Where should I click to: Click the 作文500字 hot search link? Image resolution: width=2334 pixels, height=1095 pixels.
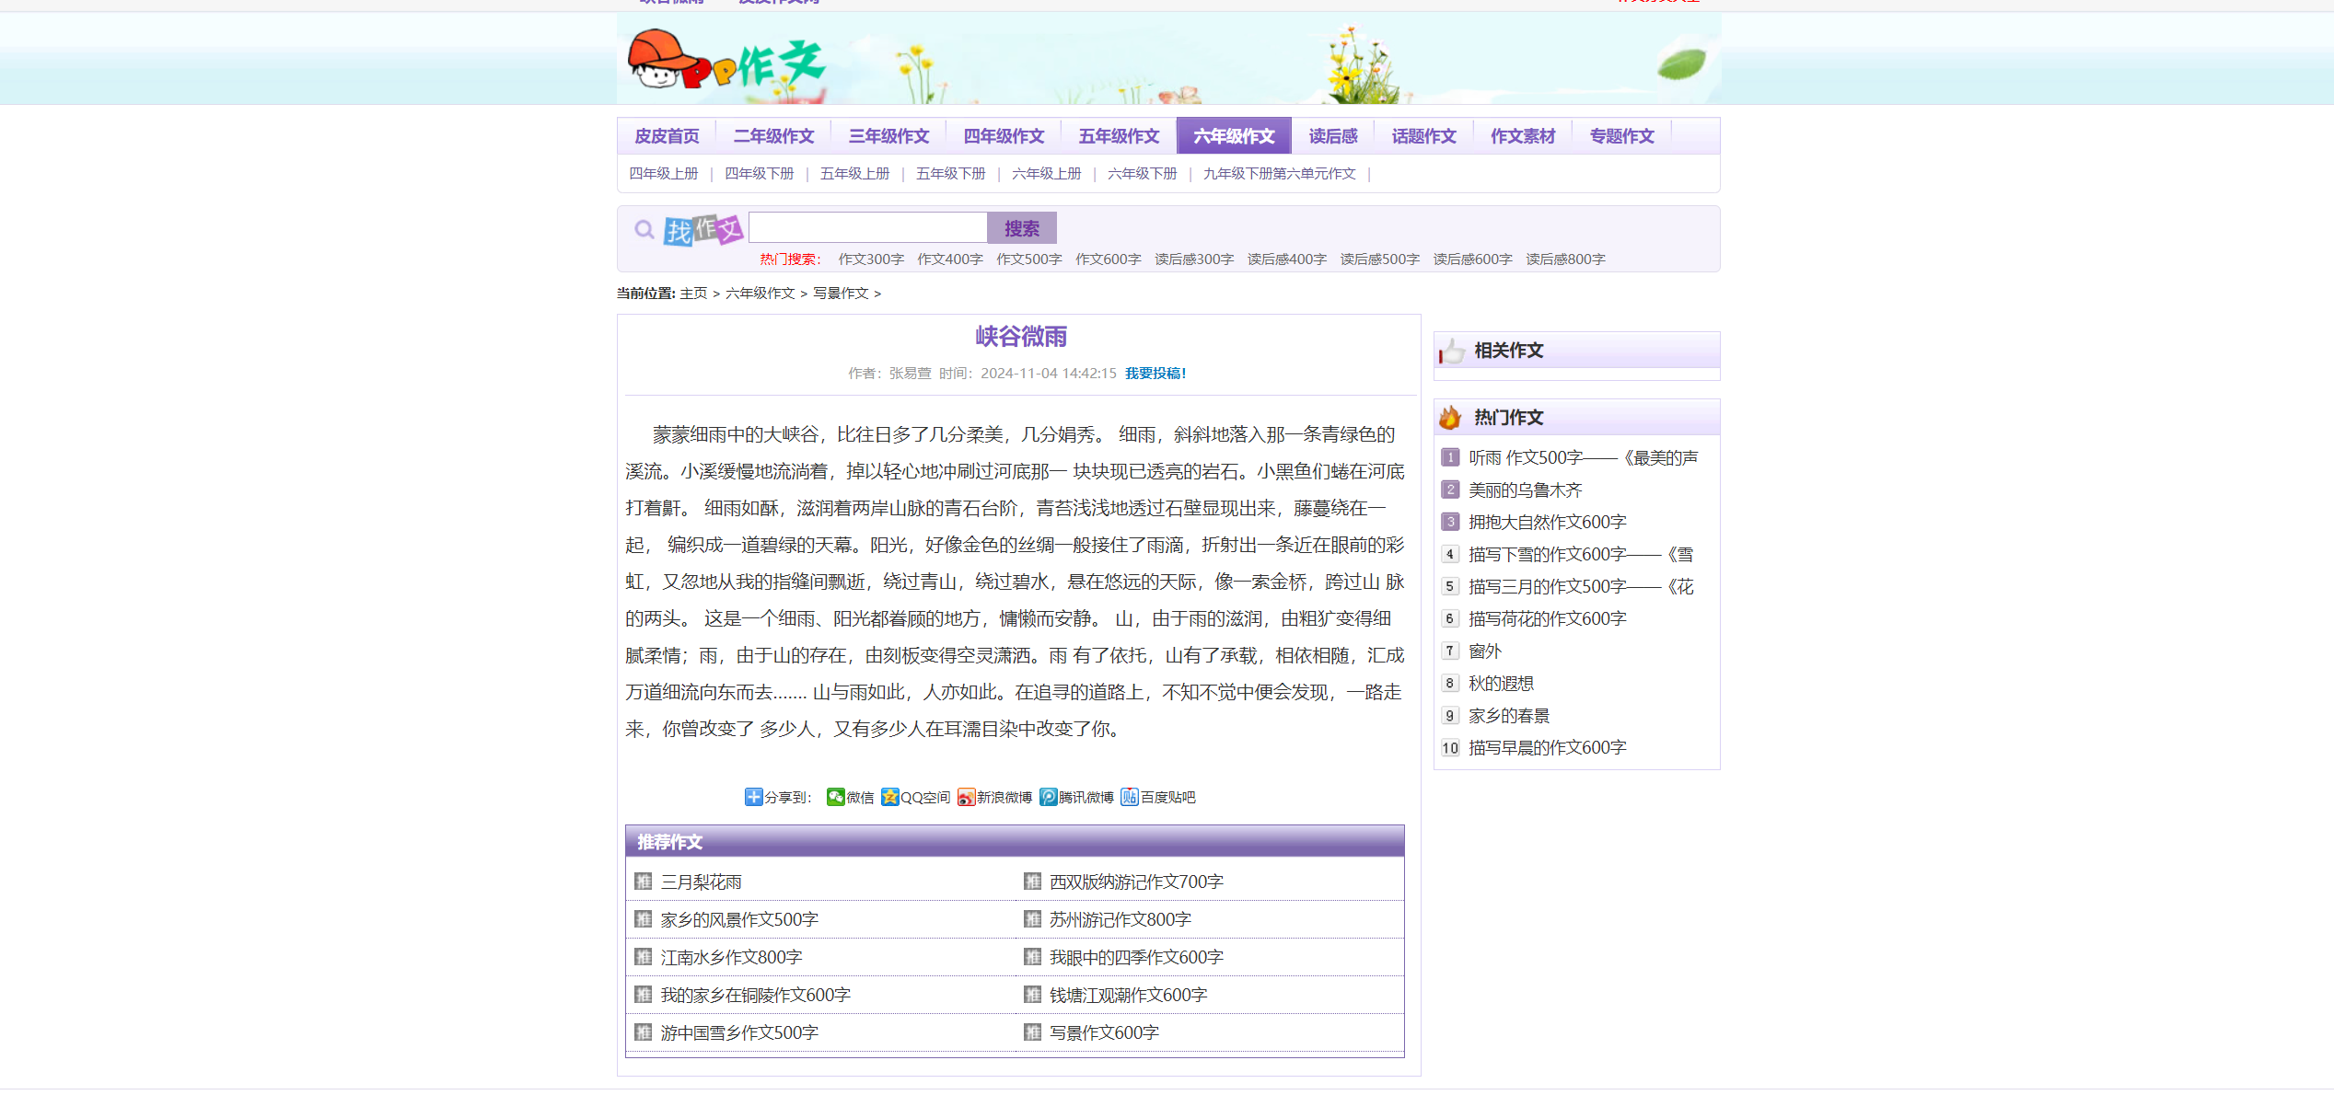coord(1028,259)
